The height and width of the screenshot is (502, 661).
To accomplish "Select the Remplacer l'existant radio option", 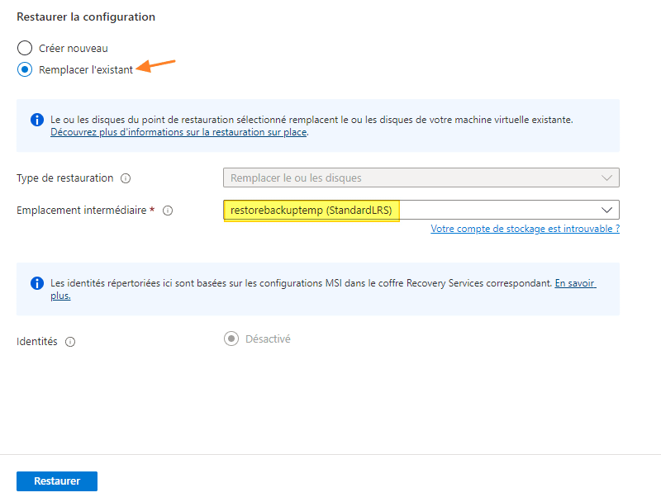I will pyautogui.click(x=24, y=69).
